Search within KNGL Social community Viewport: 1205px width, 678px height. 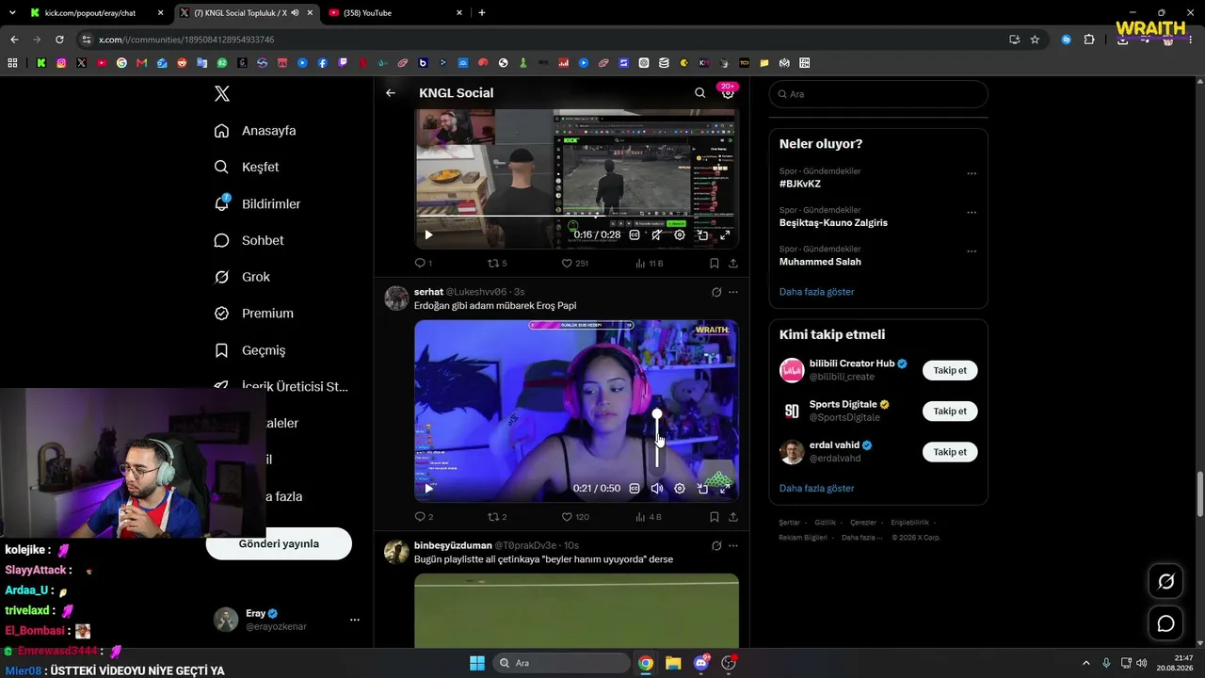pos(699,93)
